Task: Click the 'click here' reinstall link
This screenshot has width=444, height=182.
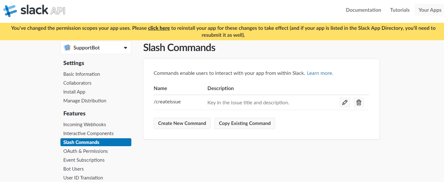Action: pyautogui.click(x=159, y=28)
